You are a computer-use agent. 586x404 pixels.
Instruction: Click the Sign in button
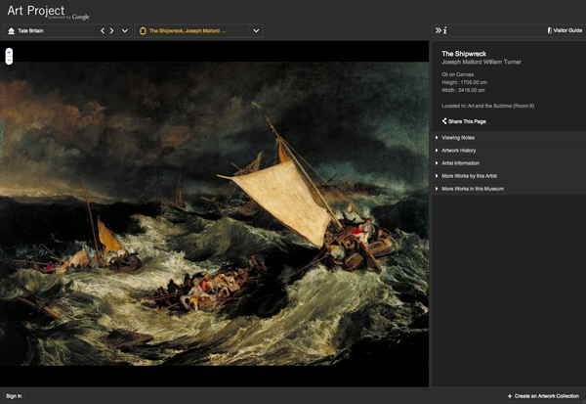pos(14,396)
